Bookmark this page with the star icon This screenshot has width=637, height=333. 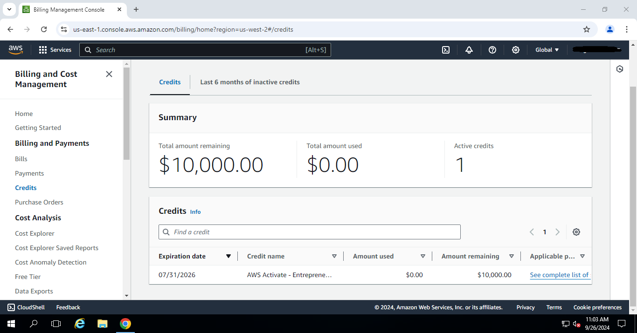[x=587, y=29]
